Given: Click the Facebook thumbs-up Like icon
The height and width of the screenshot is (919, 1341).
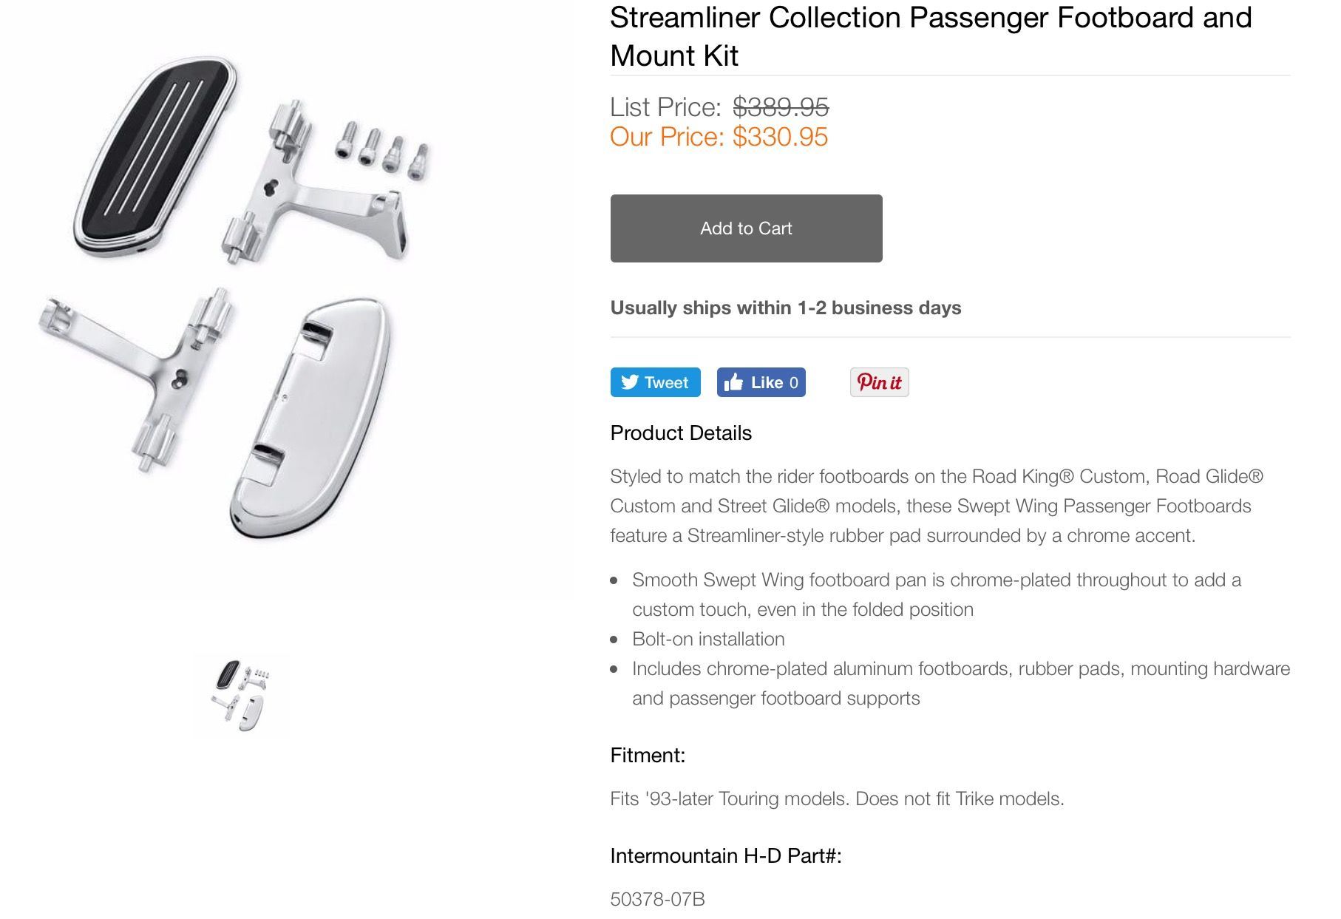Looking at the screenshot, I should [x=733, y=382].
